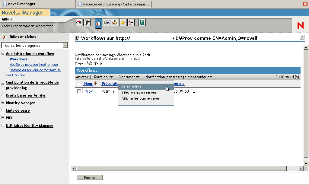Click Arrêter in the workflows toolbar
Screen dimensions: 309x185
82,77
